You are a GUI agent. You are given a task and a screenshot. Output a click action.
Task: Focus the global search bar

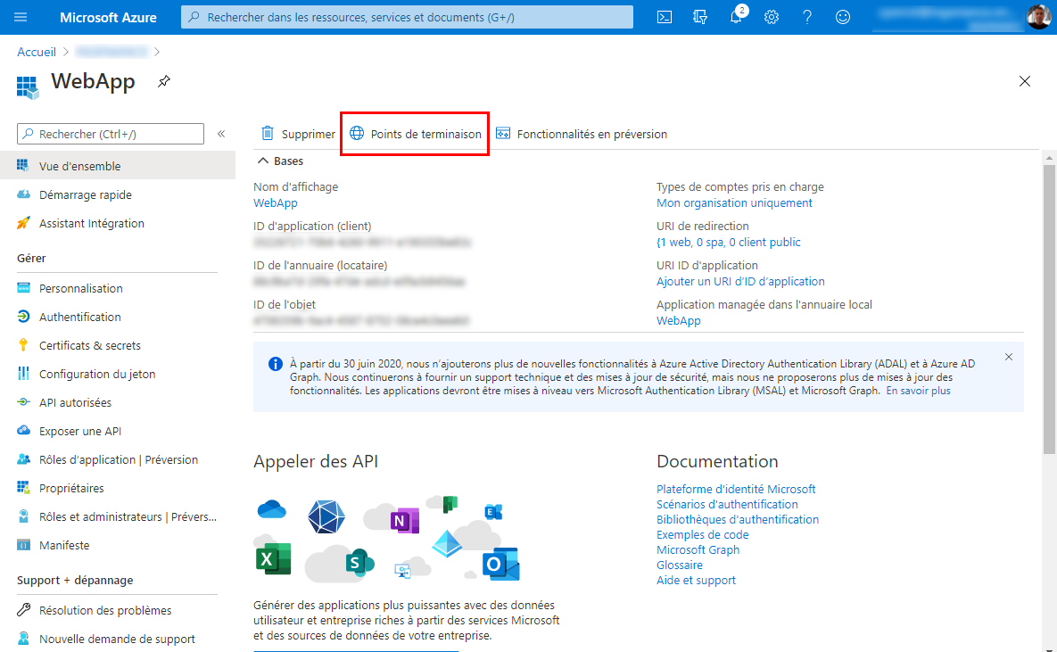[407, 17]
